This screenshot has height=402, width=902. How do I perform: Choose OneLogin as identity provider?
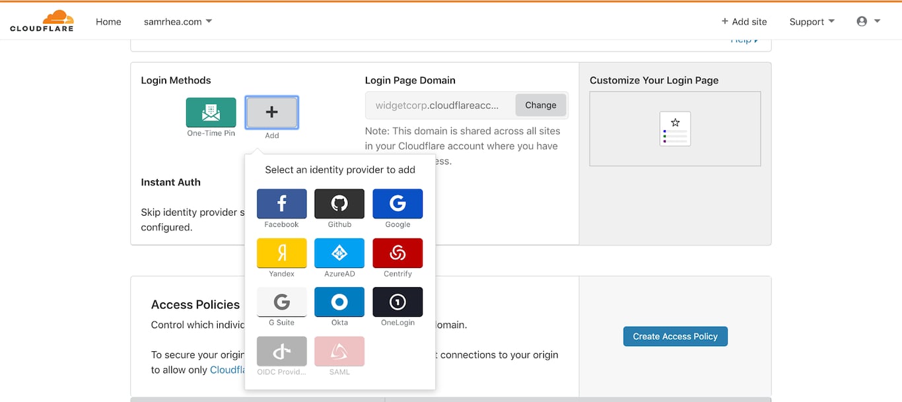[x=398, y=302]
